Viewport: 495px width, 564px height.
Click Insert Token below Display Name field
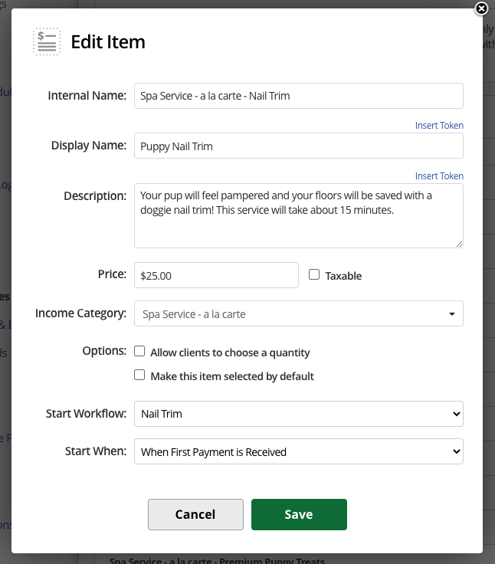tap(439, 176)
